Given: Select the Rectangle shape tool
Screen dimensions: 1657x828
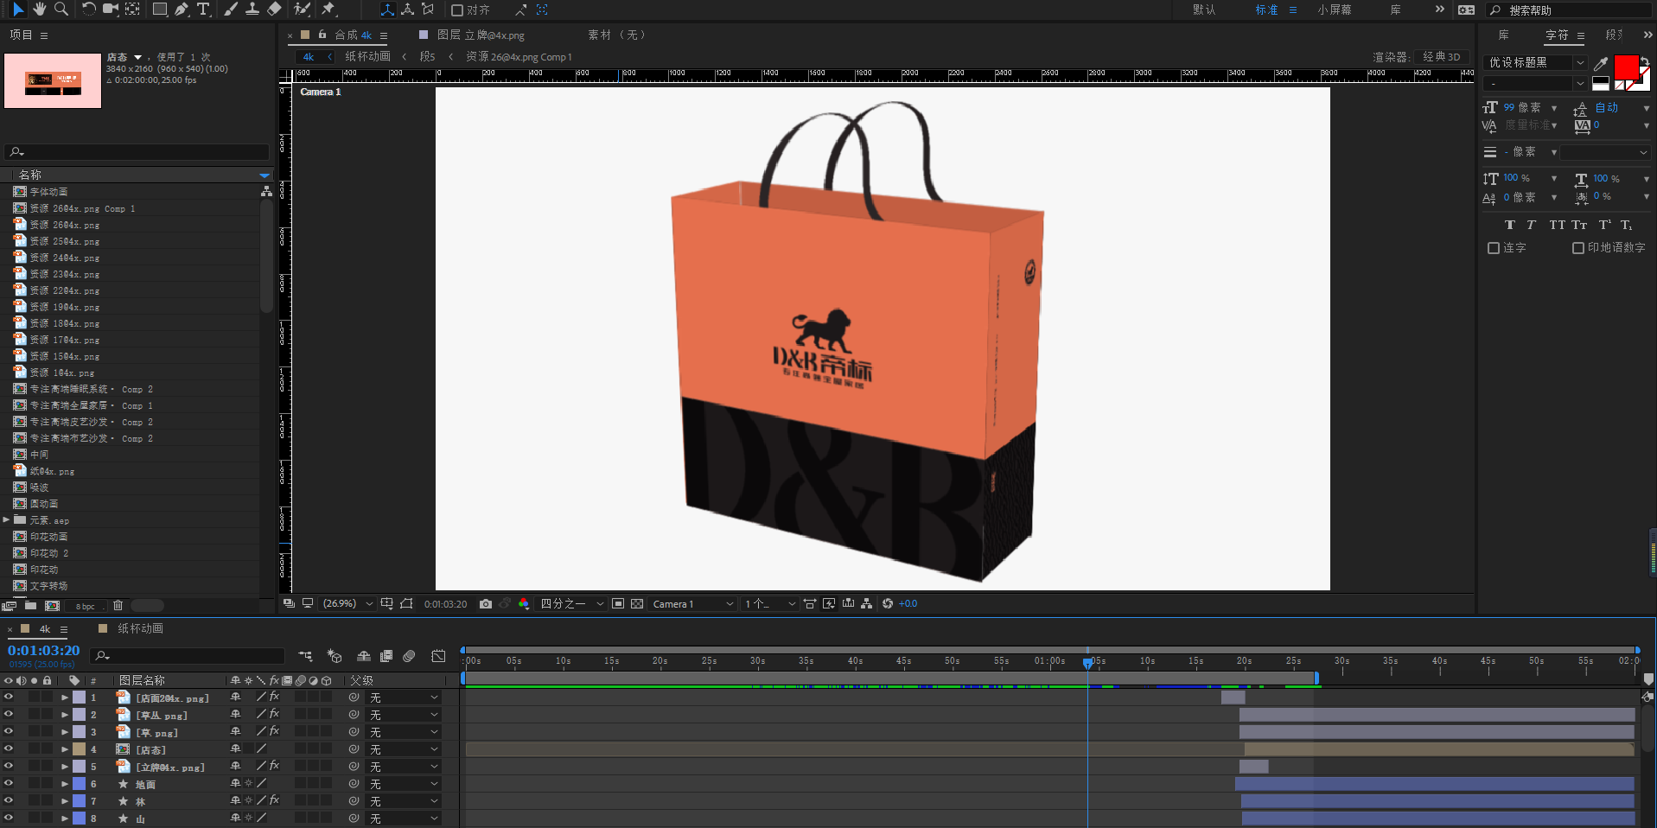Looking at the screenshot, I should 160,10.
